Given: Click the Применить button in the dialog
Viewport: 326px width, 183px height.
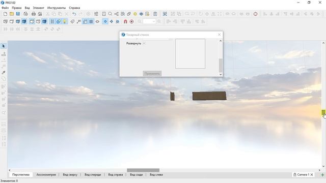Looking at the screenshot, I should click(x=152, y=73).
